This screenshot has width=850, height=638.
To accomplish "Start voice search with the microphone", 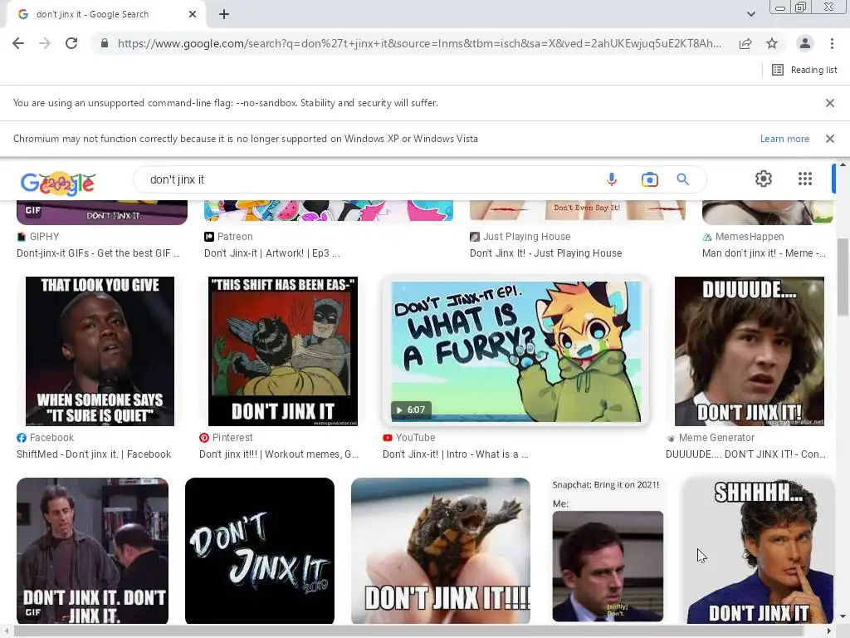I will pos(612,179).
